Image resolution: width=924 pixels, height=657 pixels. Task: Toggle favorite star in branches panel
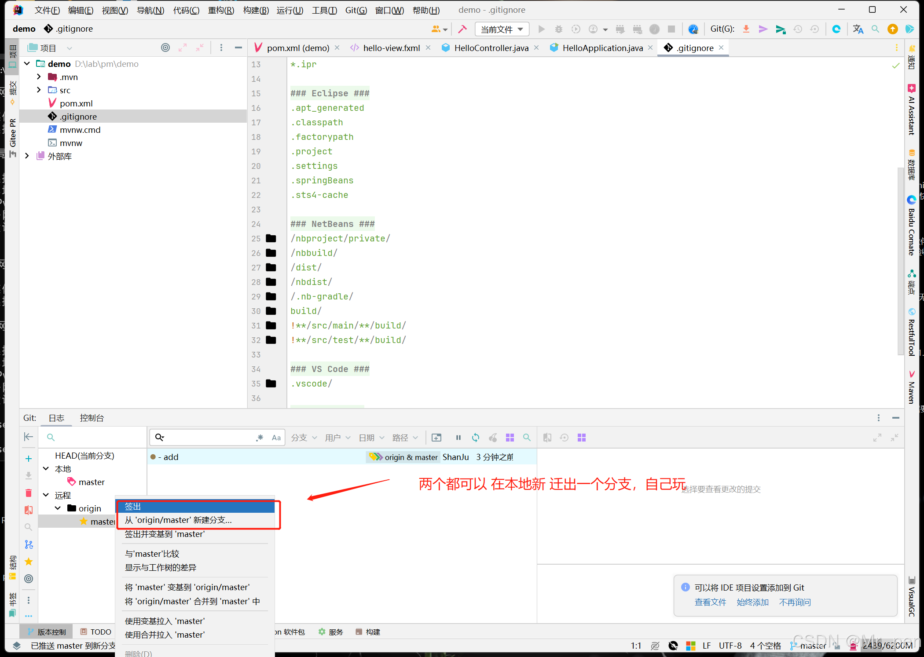click(x=29, y=562)
